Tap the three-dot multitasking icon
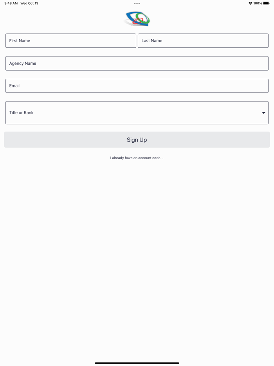Viewport: 274px width, 366px height. pyautogui.click(x=137, y=4)
